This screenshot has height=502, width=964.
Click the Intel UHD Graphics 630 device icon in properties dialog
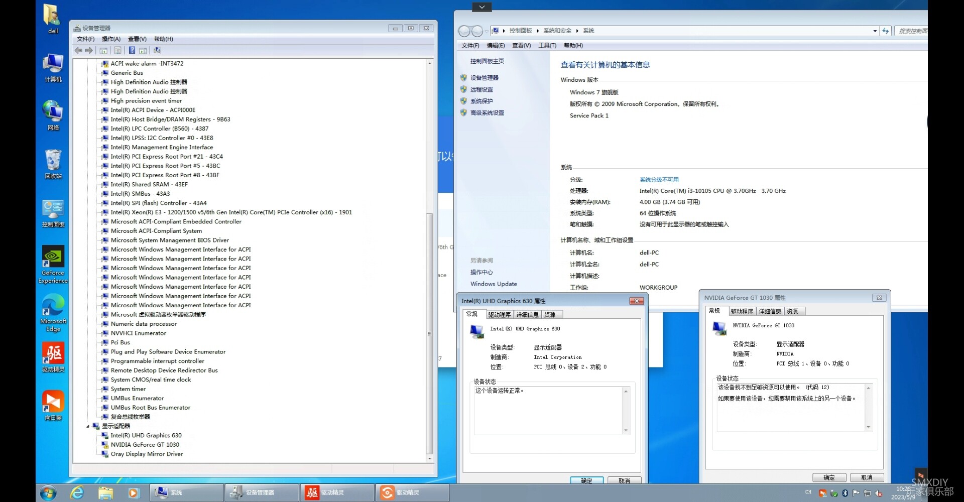click(476, 331)
